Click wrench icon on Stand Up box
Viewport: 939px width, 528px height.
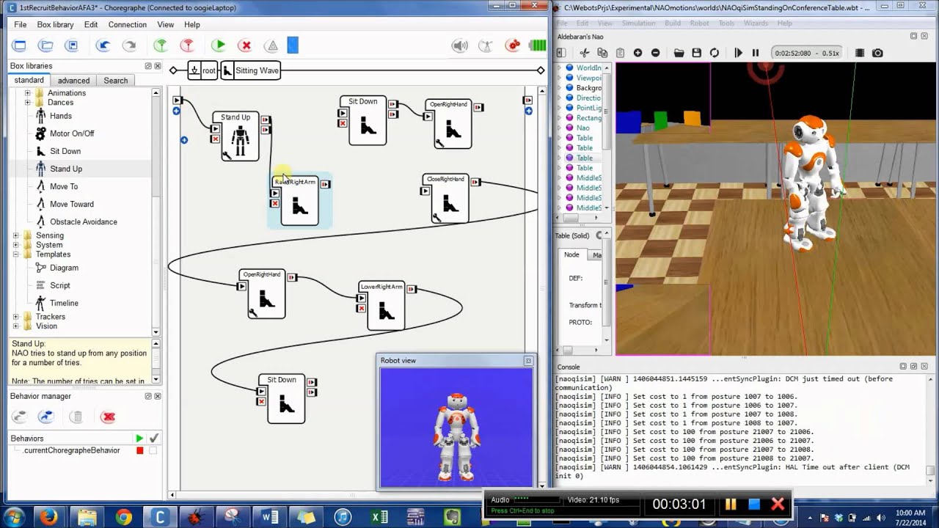pos(227,155)
